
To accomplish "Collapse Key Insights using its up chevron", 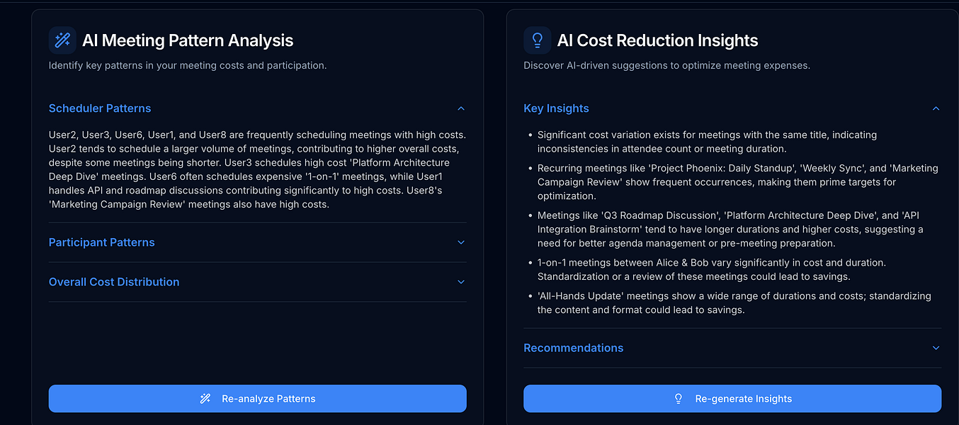I will (x=936, y=108).
